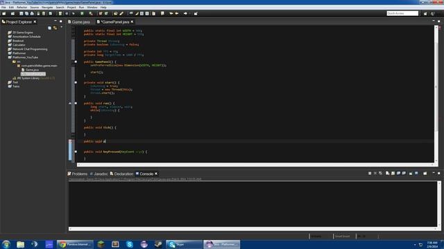Image resolution: width=444 pixels, height=249 pixels.
Task: Toggle Scroll Lock in Console toolbar
Action: [x=393, y=174]
